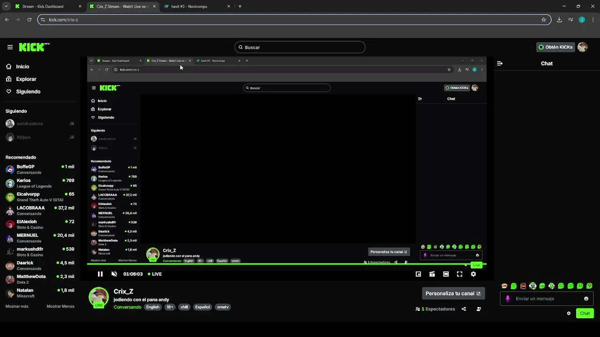Open the Kerios League of Legends channel

pos(40,183)
